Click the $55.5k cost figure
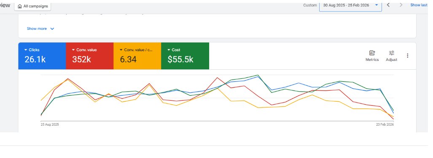The height and width of the screenshot is (158, 433). click(180, 59)
